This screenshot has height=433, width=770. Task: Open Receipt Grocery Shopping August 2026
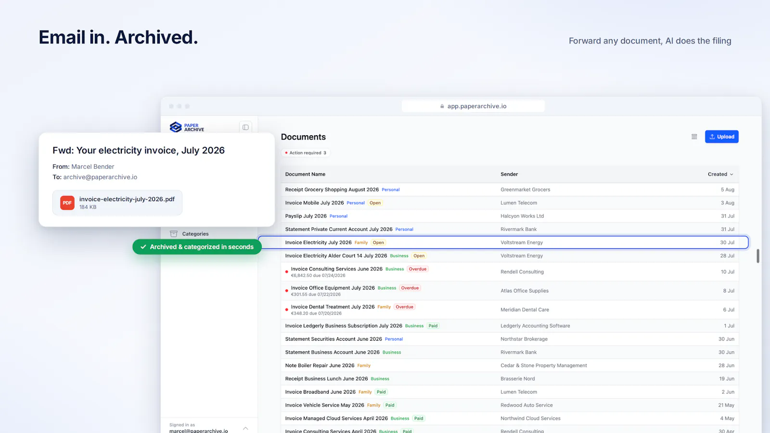point(332,190)
